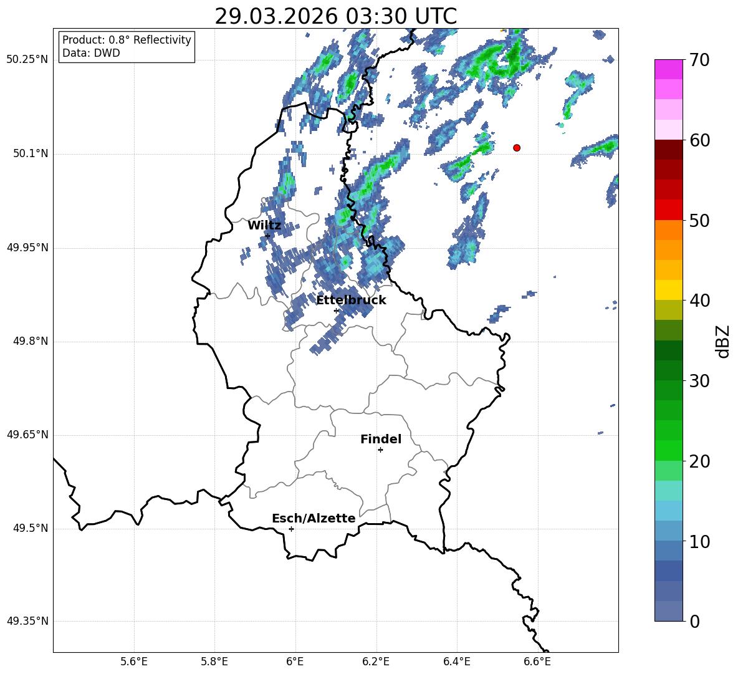This screenshot has width=738, height=674.
Task: Click the Findel city label
Action: point(381,439)
